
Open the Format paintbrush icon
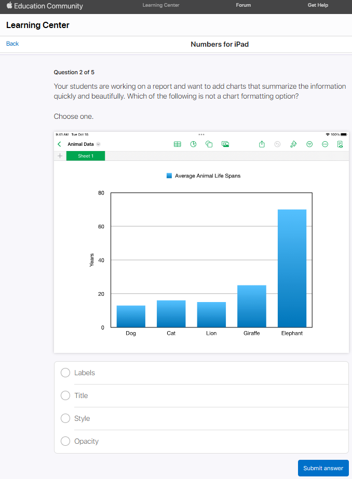[293, 144]
